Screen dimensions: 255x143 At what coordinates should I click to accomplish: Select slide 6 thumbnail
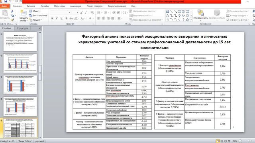[20, 63]
